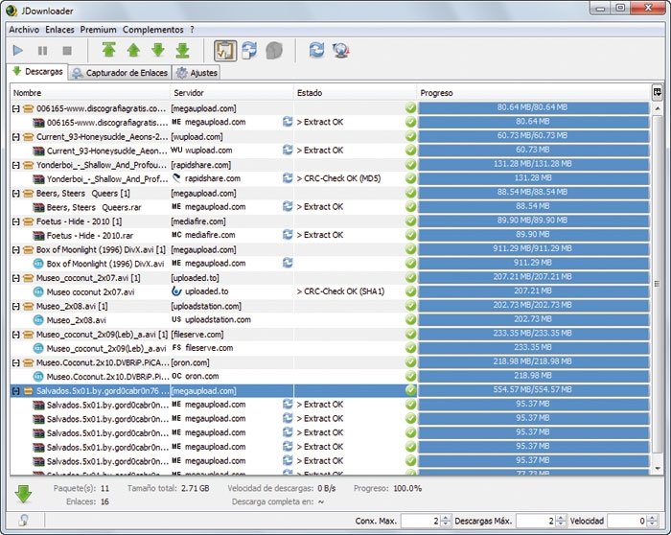Click video file icon of Box of Moonlight DivX.avi
Image resolution: width=671 pixels, height=535 pixels.
(x=38, y=264)
